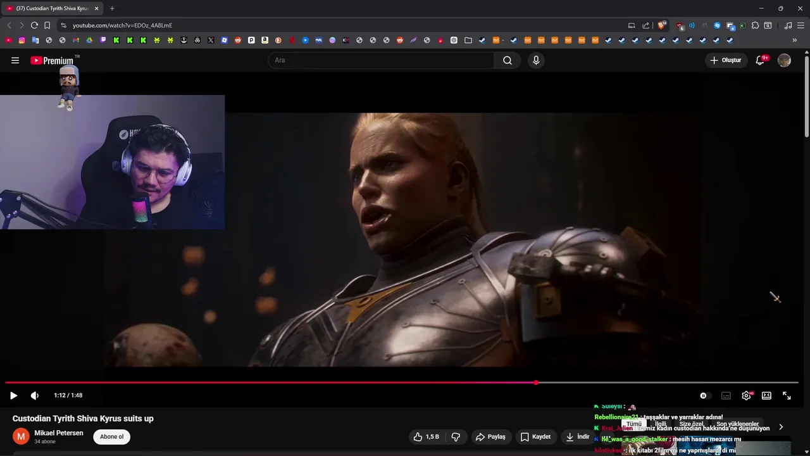The width and height of the screenshot is (810, 456).
Task: Like the video with 1,5 B likes
Action: tap(426, 436)
